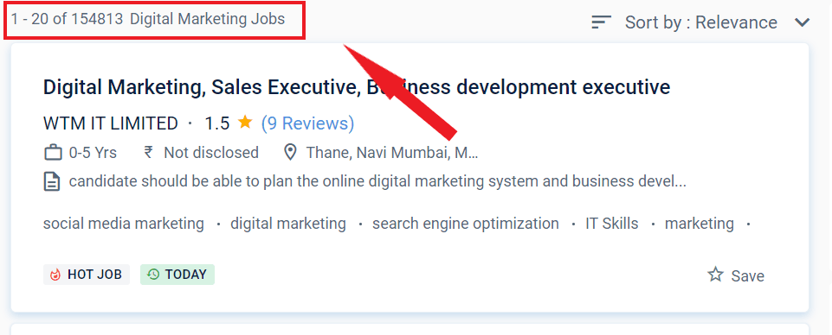This screenshot has width=832, height=335.
Task: Click the sort lines icon
Action: [601, 22]
